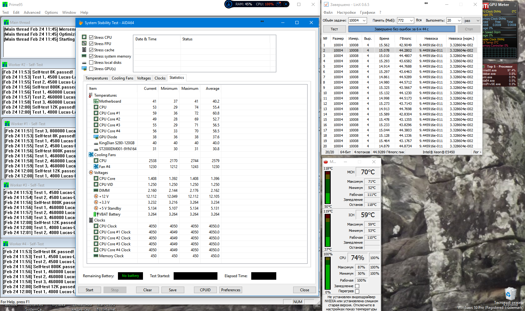Open the Выполнять count dropdown in LinX
Viewport: 525px width, 311px height.
(x=459, y=20)
